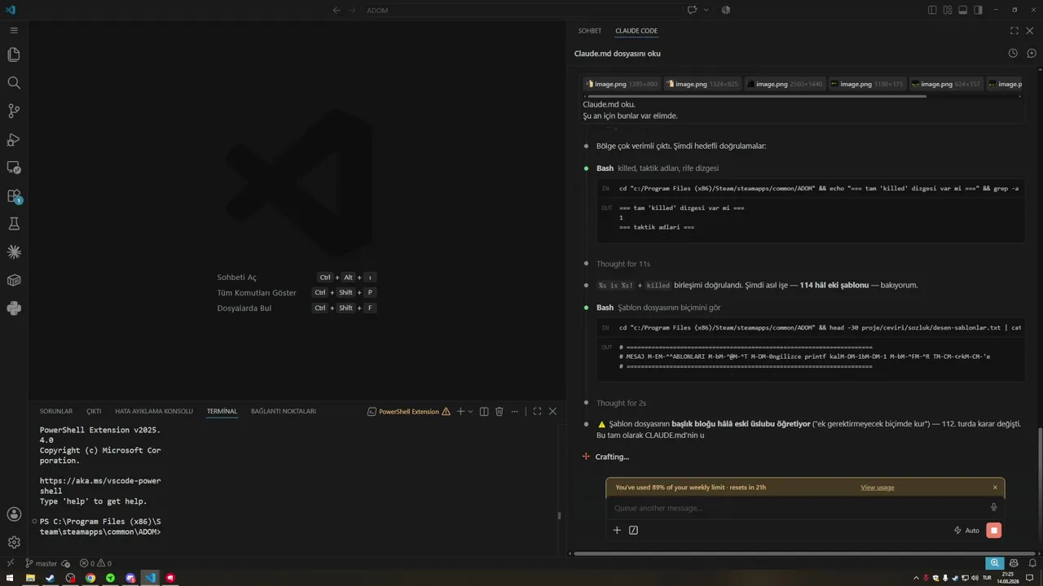
Task: Open Copilot chat icon in title bar
Action: coord(692,10)
